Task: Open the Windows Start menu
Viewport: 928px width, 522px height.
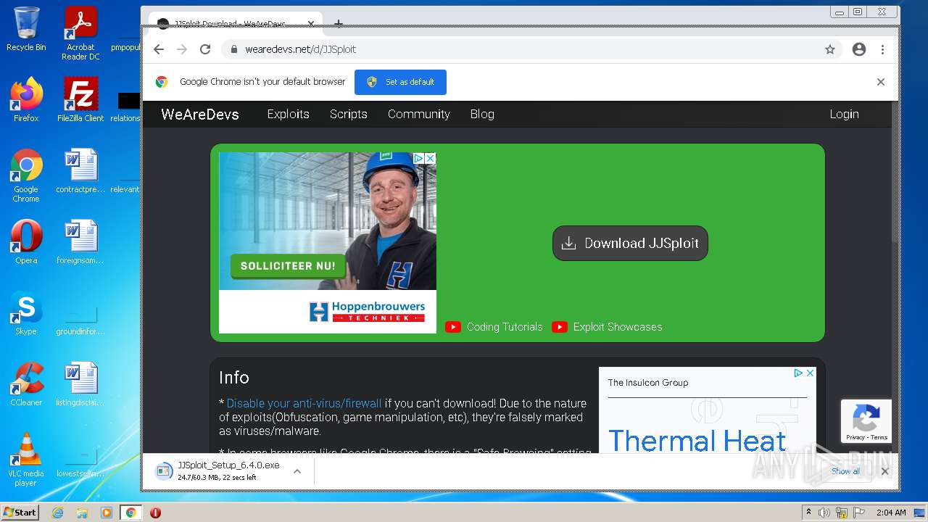Action: coord(20,513)
